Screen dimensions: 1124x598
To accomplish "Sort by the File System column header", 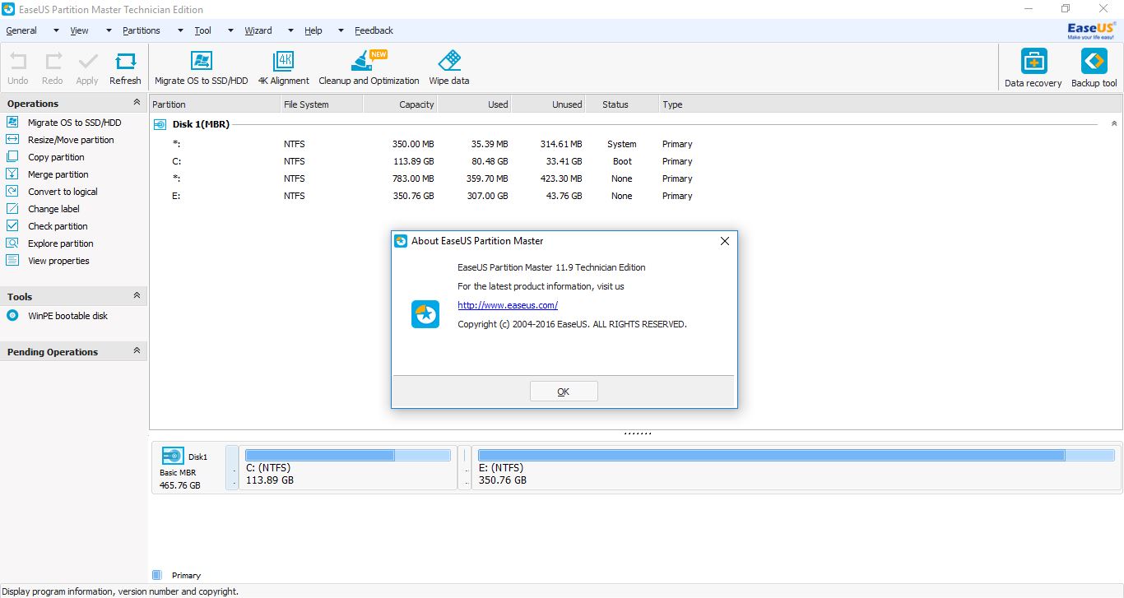I will coord(322,104).
